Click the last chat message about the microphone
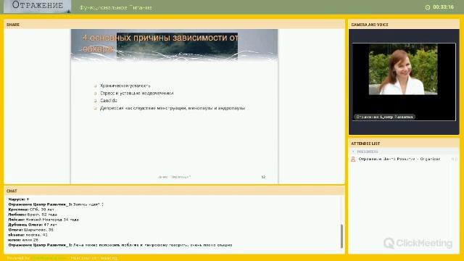Viewport: 464px width, 261px height. pos(120,245)
